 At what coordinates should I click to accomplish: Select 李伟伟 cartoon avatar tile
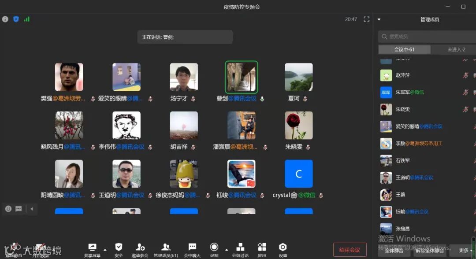coord(126,125)
